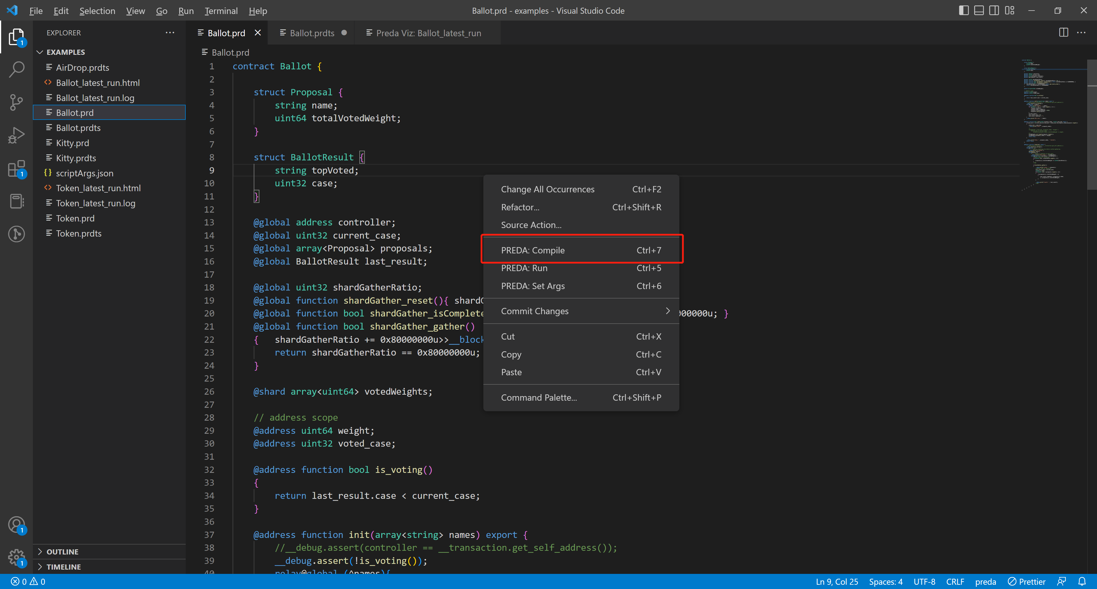Split the editor to the right
1097x589 pixels.
coord(1063,33)
